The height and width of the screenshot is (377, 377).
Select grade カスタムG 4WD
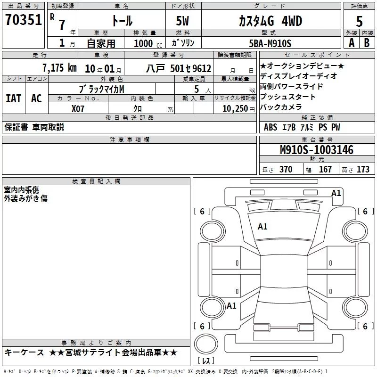click(270, 21)
